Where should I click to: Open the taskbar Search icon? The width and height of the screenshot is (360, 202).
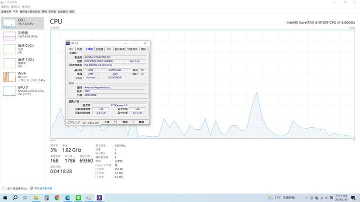pyautogui.click(x=15, y=198)
